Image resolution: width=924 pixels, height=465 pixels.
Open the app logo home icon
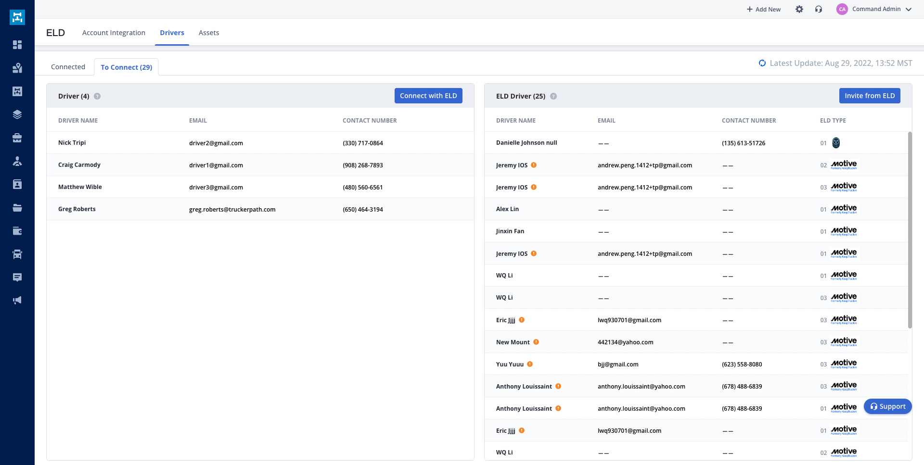point(17,17)
